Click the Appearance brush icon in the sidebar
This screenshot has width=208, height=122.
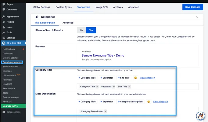(4, 17)
